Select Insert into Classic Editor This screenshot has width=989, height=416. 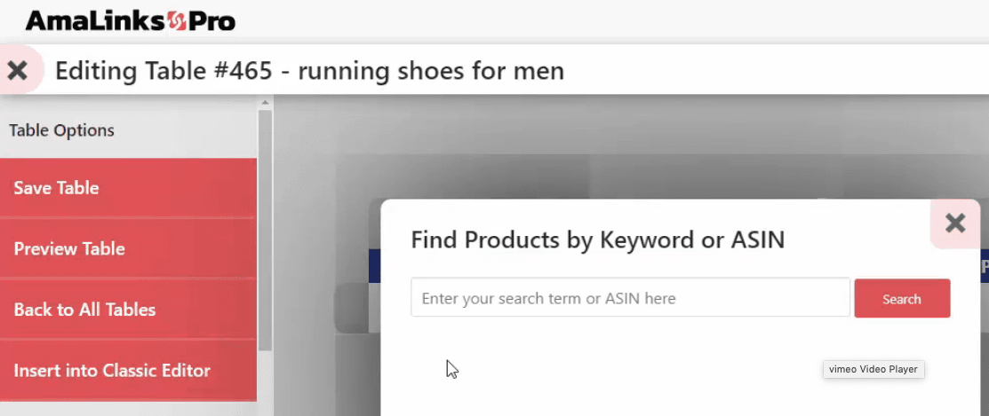[x=128, y=370]
